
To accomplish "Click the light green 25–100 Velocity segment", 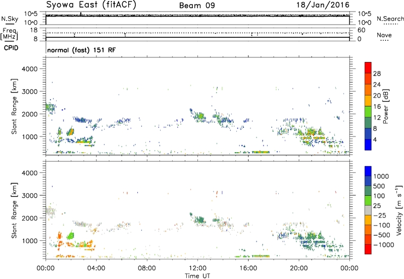I will (x=368, y=200).
